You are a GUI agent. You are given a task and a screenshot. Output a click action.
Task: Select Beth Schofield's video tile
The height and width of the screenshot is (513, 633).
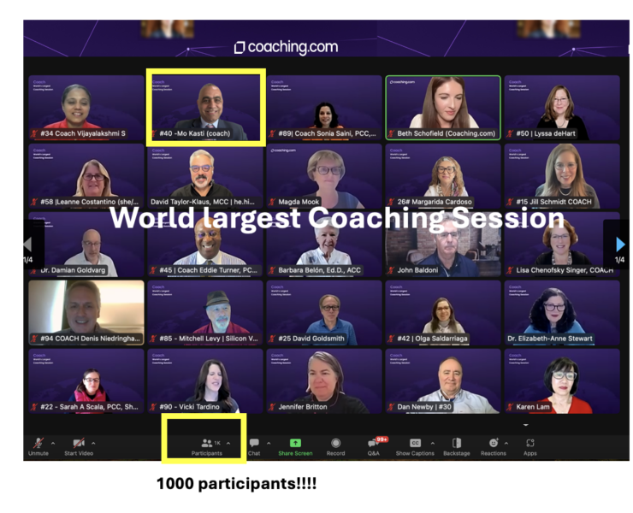click(x=442, y=107)
